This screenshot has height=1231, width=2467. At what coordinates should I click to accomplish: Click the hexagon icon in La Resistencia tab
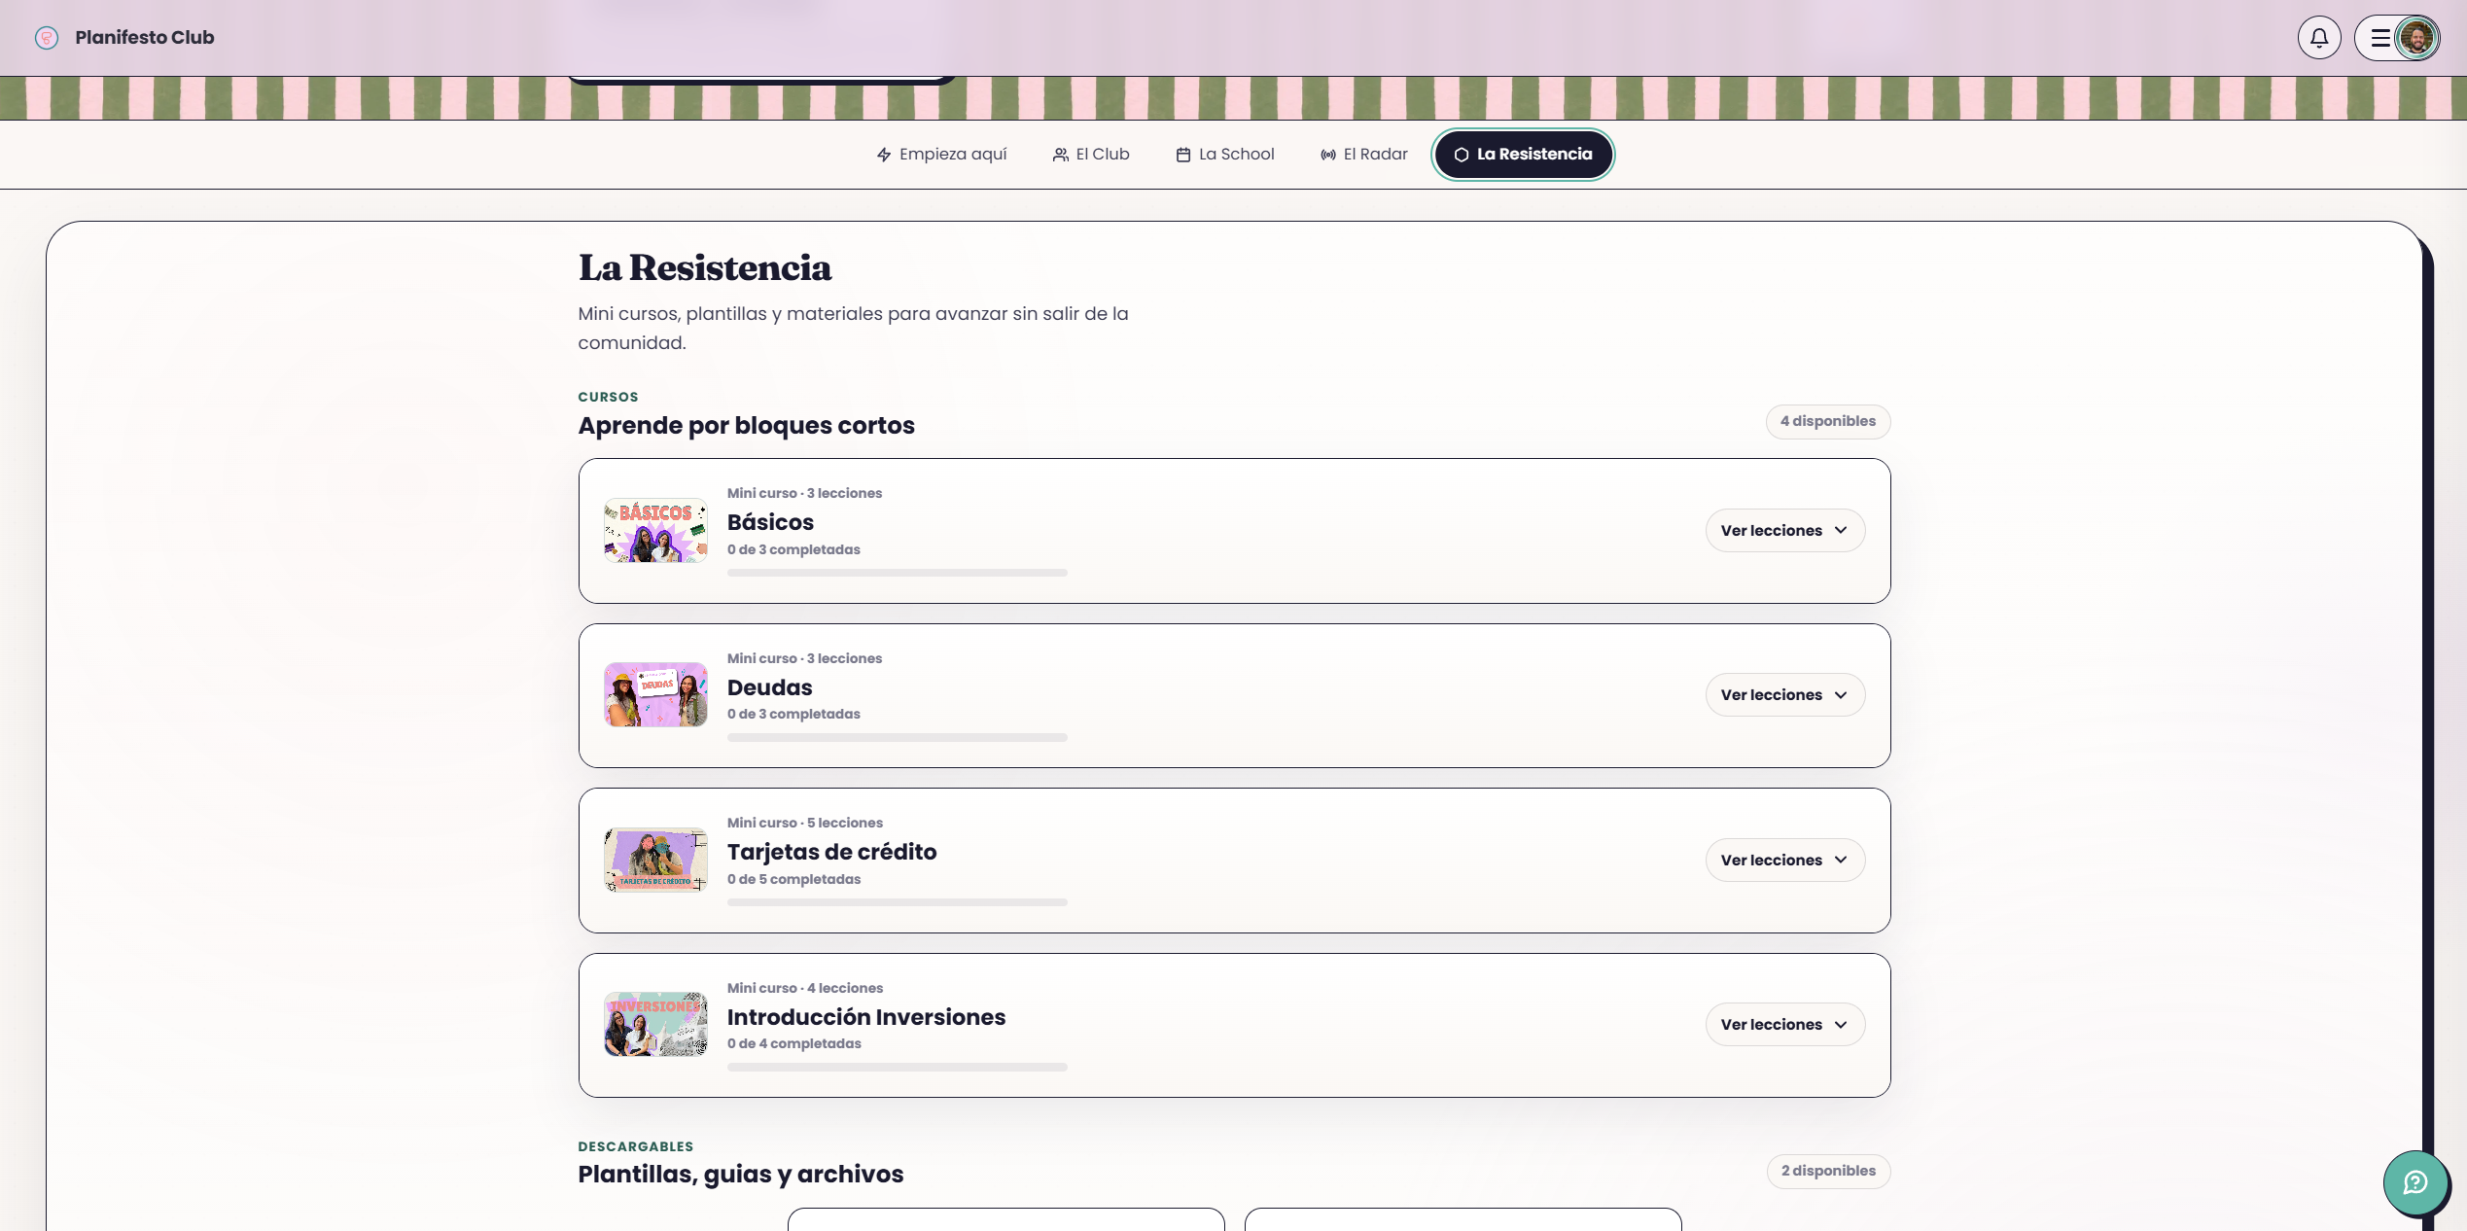pos(1462,155)
